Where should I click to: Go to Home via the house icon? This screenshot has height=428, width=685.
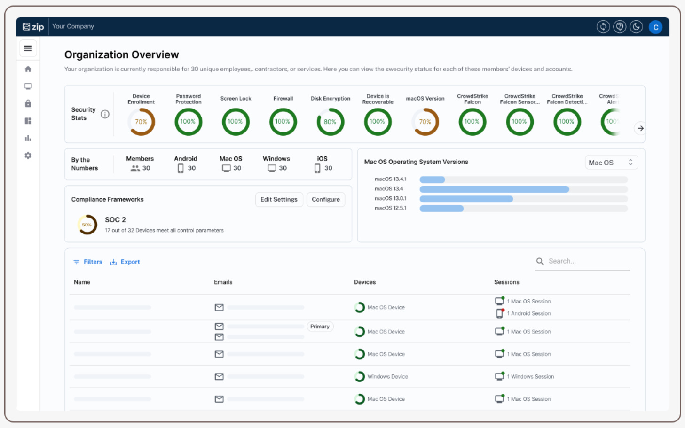tap(28, 69)
